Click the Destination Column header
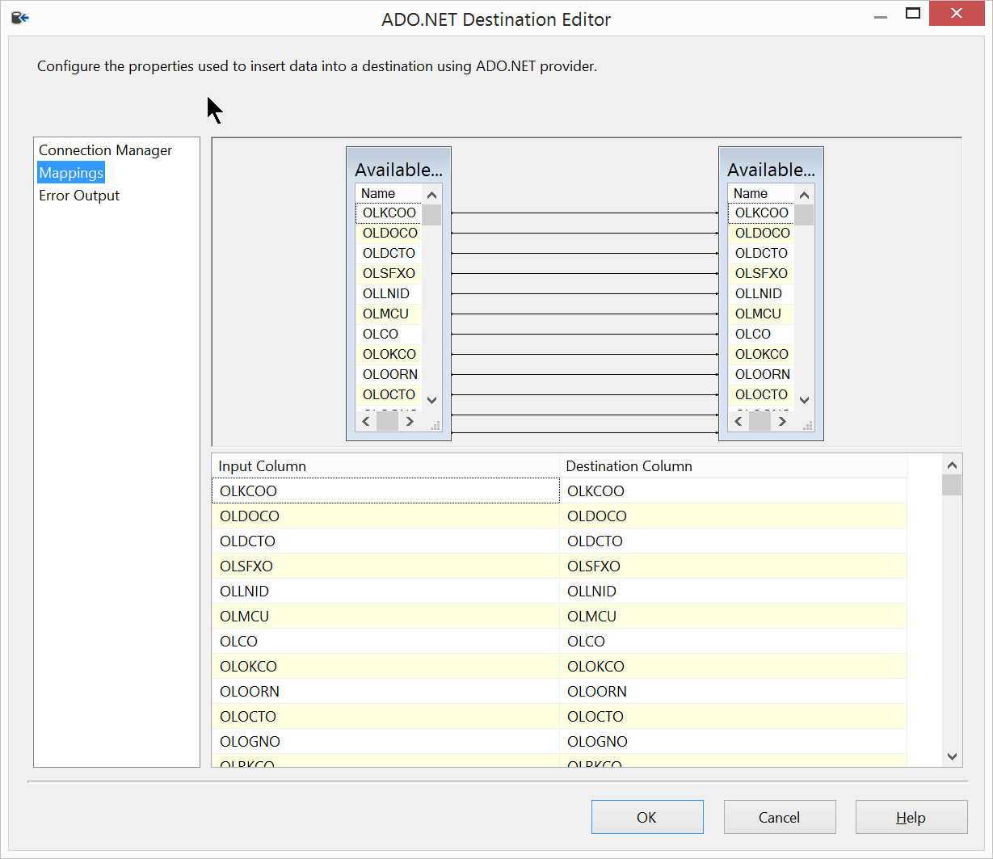The image size is (993, 859). (734, 466)
